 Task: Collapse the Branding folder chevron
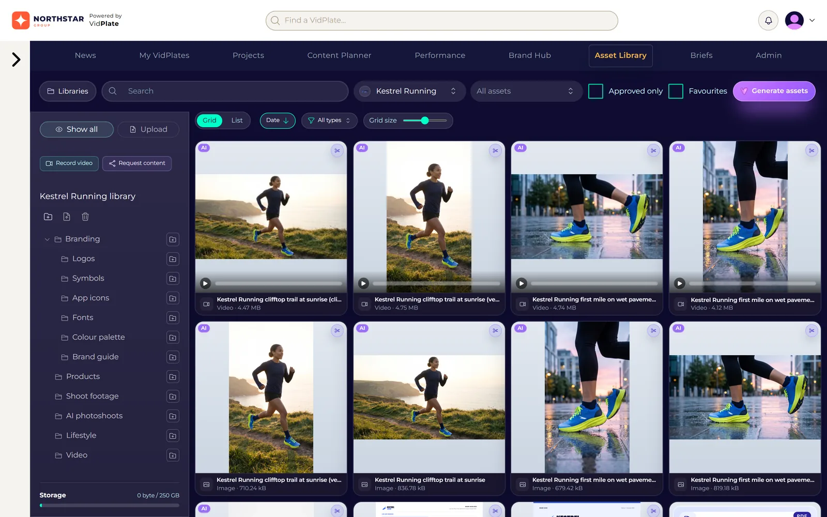[47, 239]
